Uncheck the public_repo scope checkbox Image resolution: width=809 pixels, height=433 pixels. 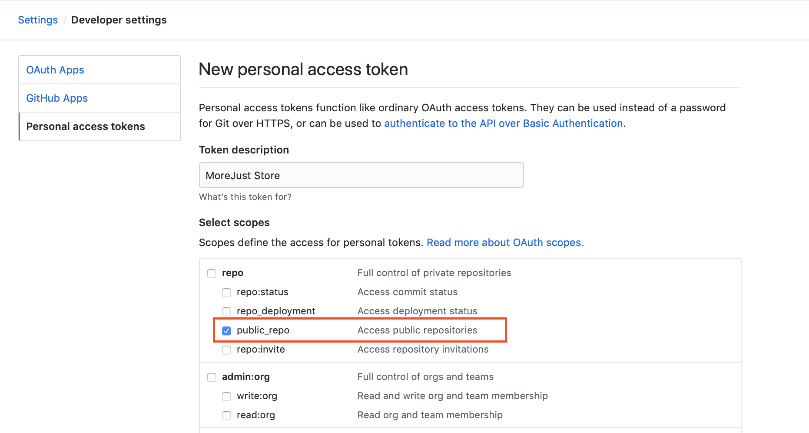click(x=226, y=331)
